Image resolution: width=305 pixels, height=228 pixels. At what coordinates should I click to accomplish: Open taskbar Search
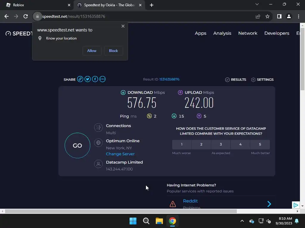146,221
